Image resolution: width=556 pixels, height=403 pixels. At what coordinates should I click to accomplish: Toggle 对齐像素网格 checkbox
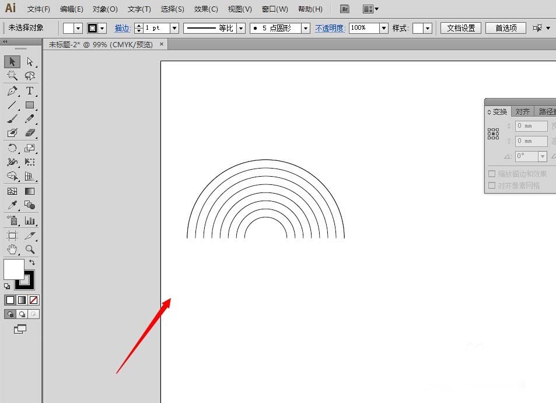pos(492,185)
